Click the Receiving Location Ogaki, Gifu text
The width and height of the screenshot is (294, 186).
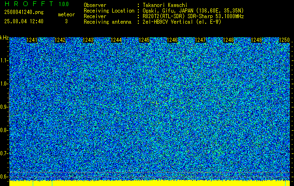click(193, 11)
